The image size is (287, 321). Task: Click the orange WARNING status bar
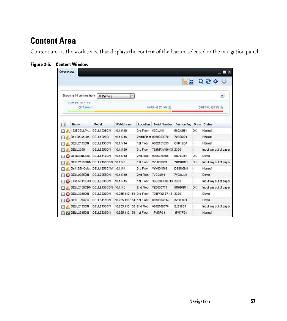(133, 111)
